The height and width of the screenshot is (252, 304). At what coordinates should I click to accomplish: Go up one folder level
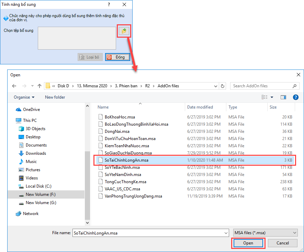(40, 86)
